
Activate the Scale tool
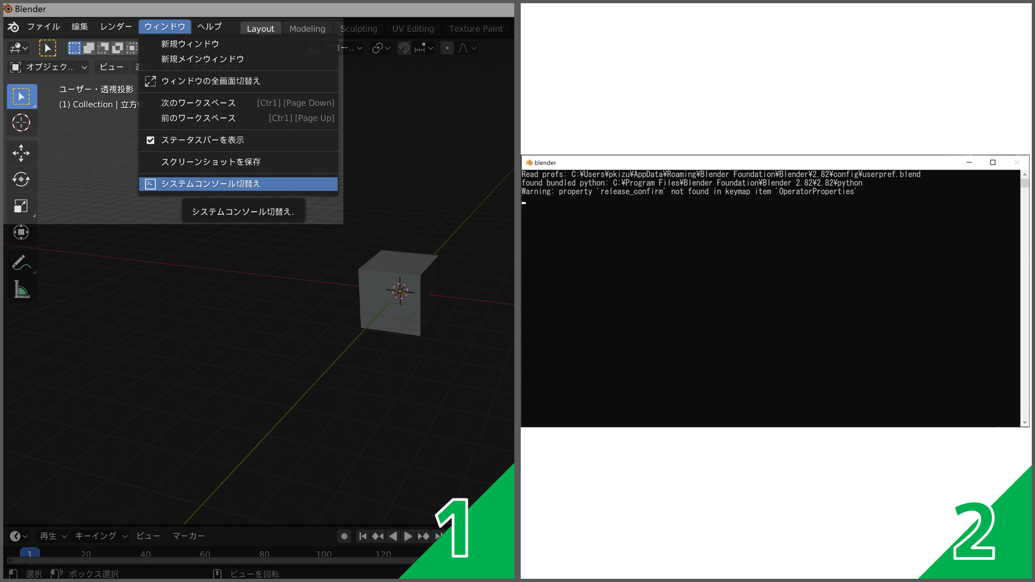[22, 206]
